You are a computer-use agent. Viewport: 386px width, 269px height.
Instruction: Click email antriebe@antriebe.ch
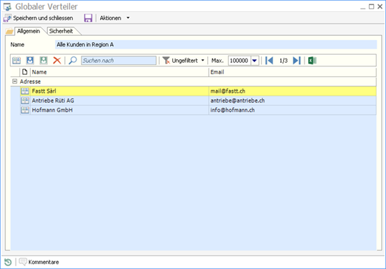(237, 101)
